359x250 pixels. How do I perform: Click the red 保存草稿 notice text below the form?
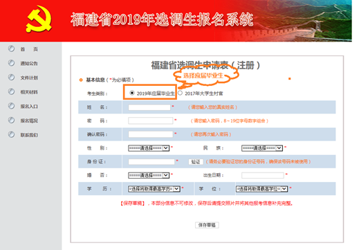tap(206, 204)
